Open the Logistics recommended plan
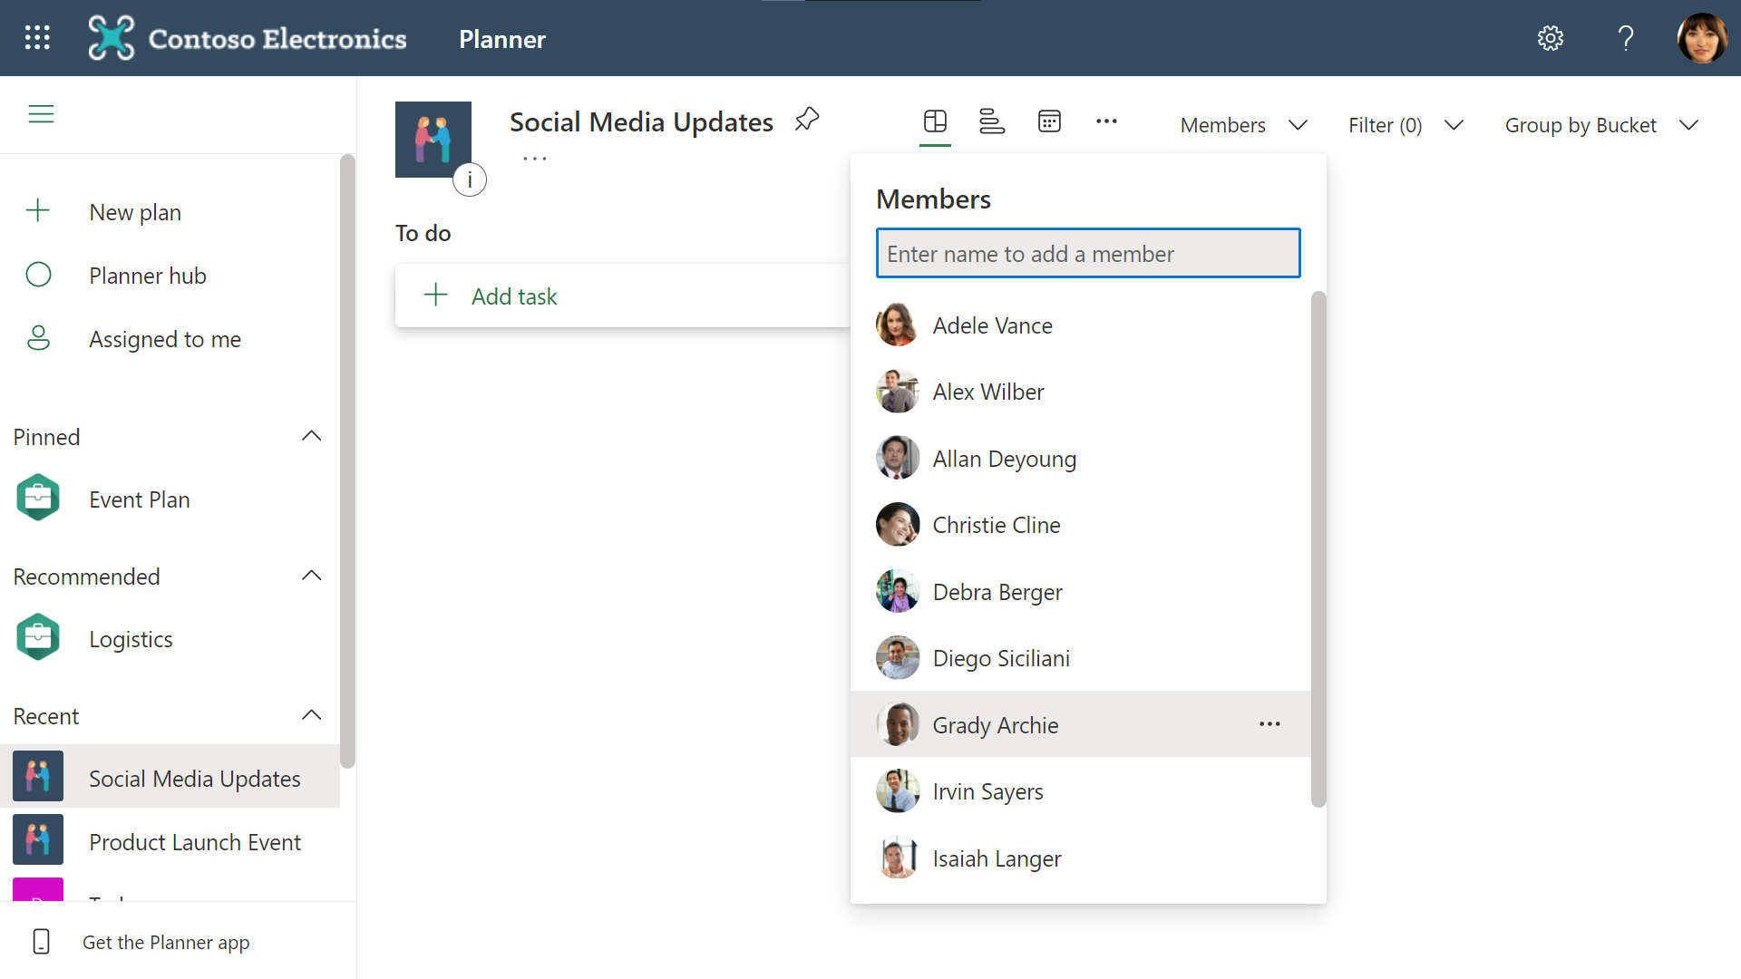The image size is (1741, 979). pos(131,639)
